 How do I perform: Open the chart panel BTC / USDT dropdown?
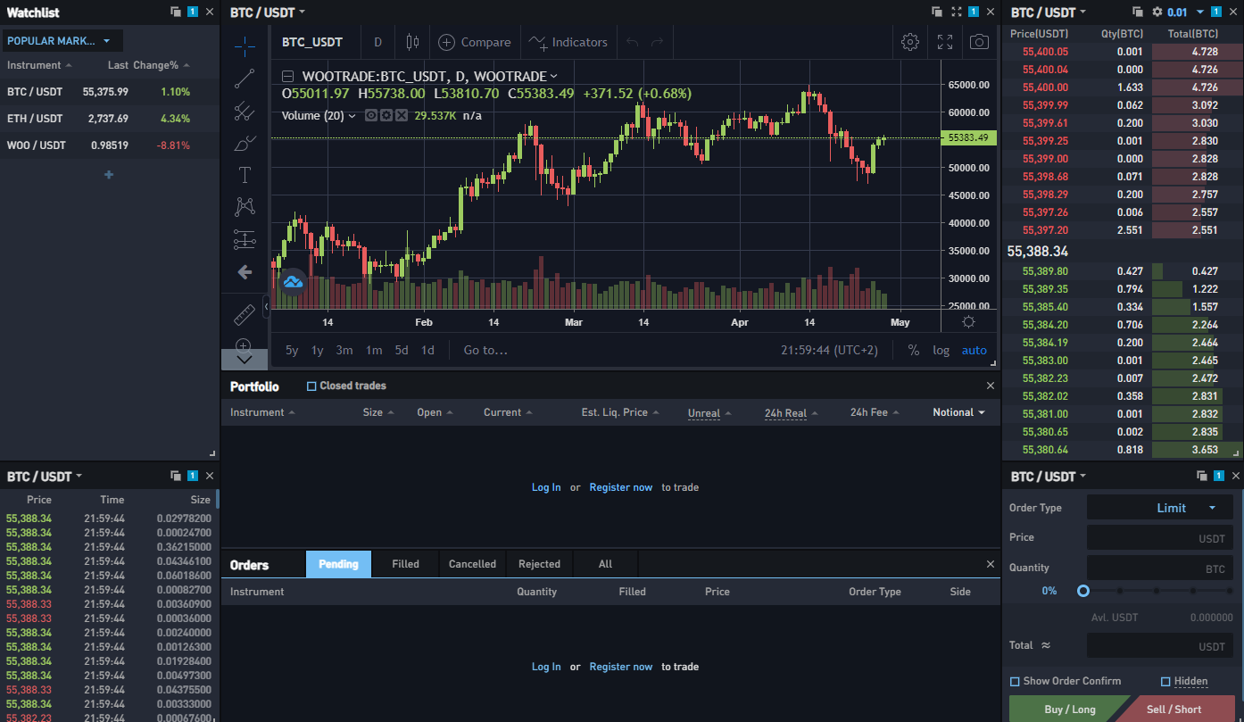(268, 12)
